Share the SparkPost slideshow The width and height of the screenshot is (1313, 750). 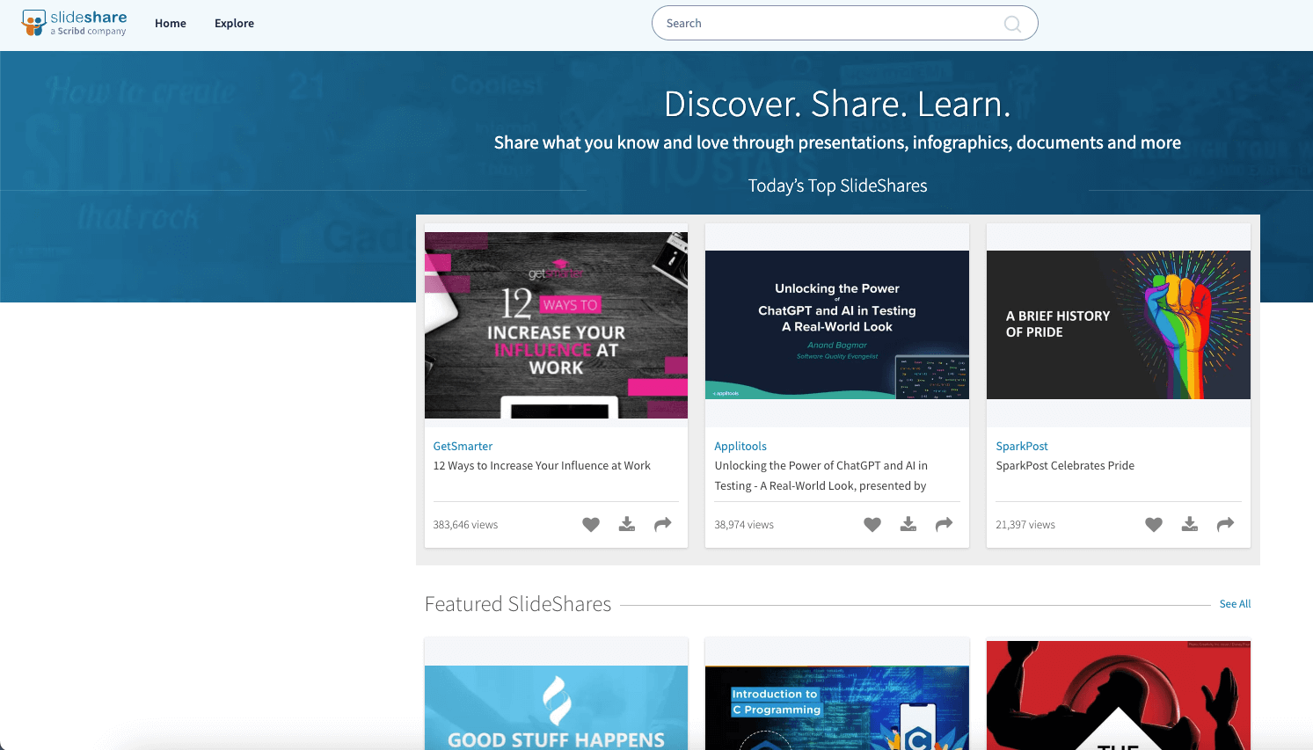coord(1226,524)
